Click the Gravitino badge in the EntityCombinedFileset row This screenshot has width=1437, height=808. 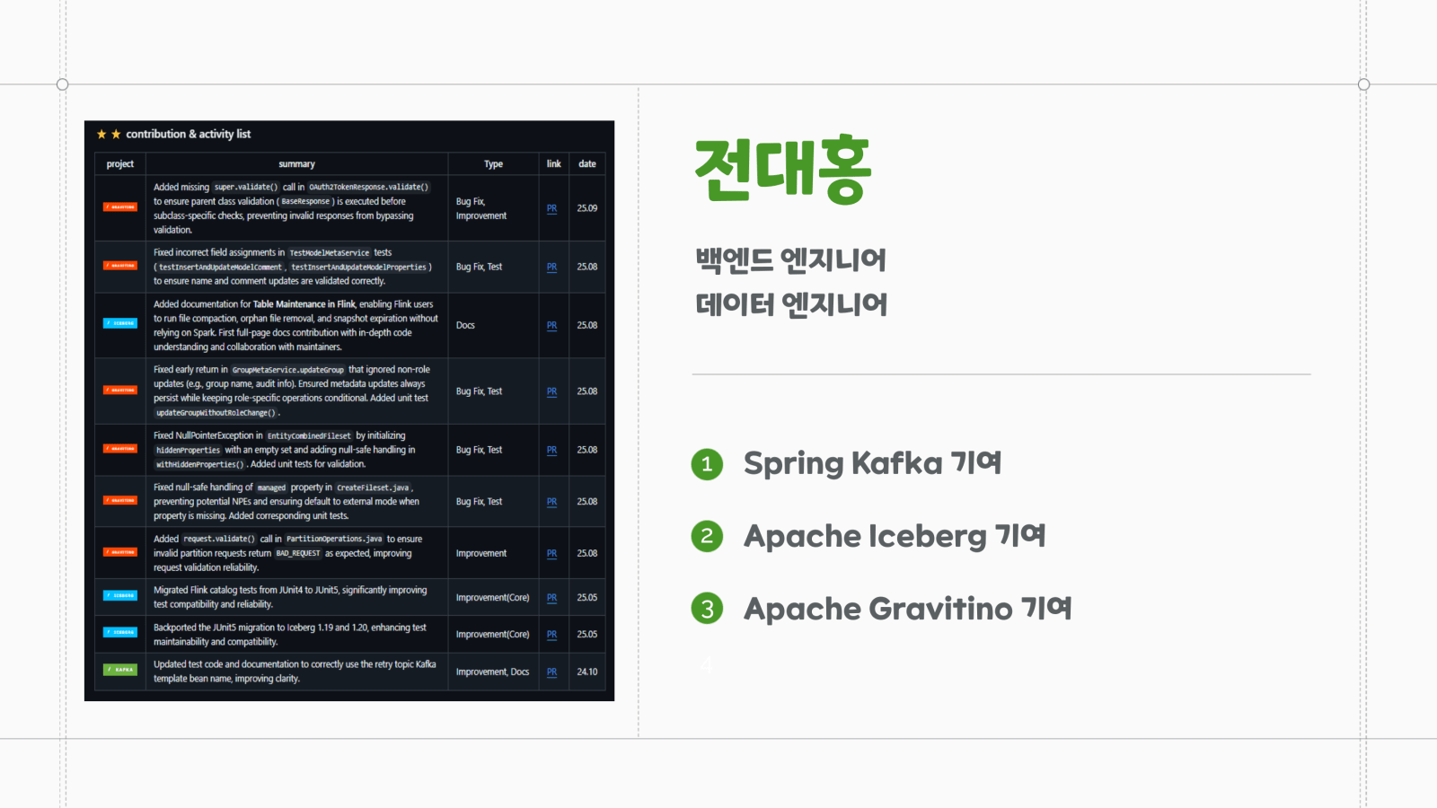(x=119, y=449)
